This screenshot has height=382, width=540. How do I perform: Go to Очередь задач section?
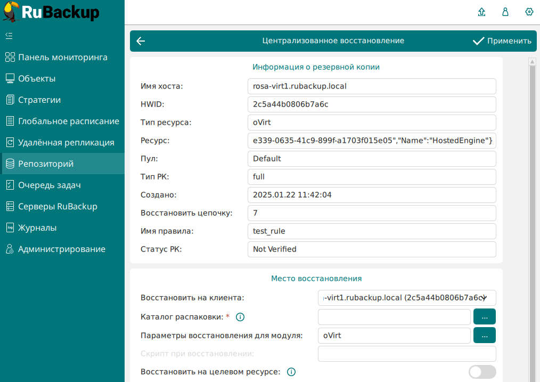[x=49, y=185]
